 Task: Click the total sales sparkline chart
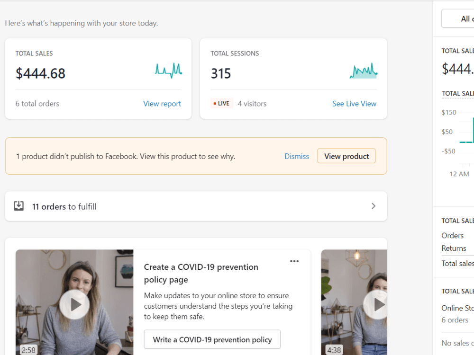coord(168,71)
